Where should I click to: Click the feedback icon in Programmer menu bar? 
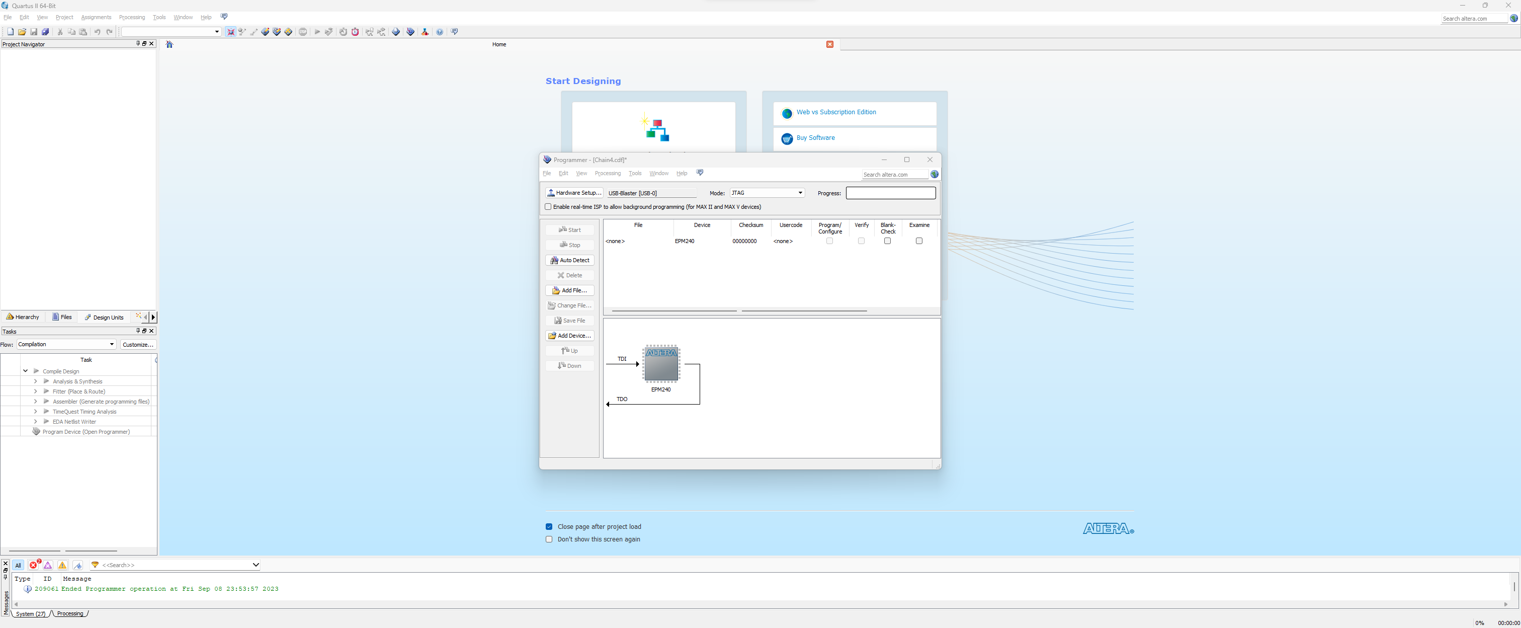click(700, 173)
